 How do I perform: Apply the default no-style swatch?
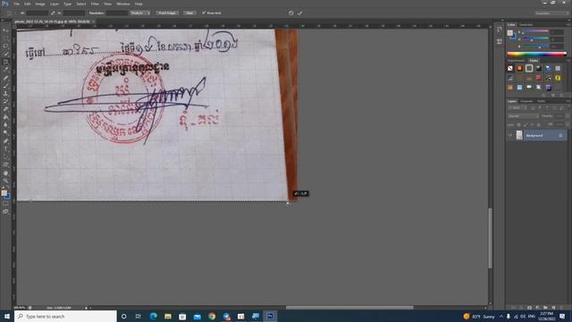pyautogui.click(x=510, y=68)
